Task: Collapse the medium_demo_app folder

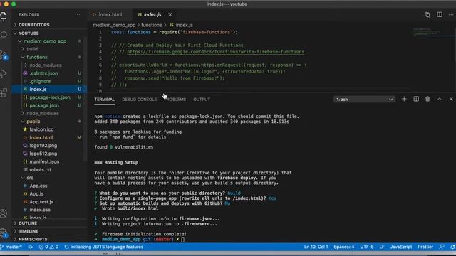Action: tap(45, 41)
